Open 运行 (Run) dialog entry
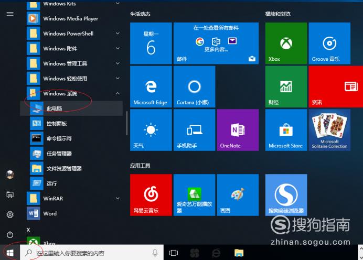 tap(71, 183)
